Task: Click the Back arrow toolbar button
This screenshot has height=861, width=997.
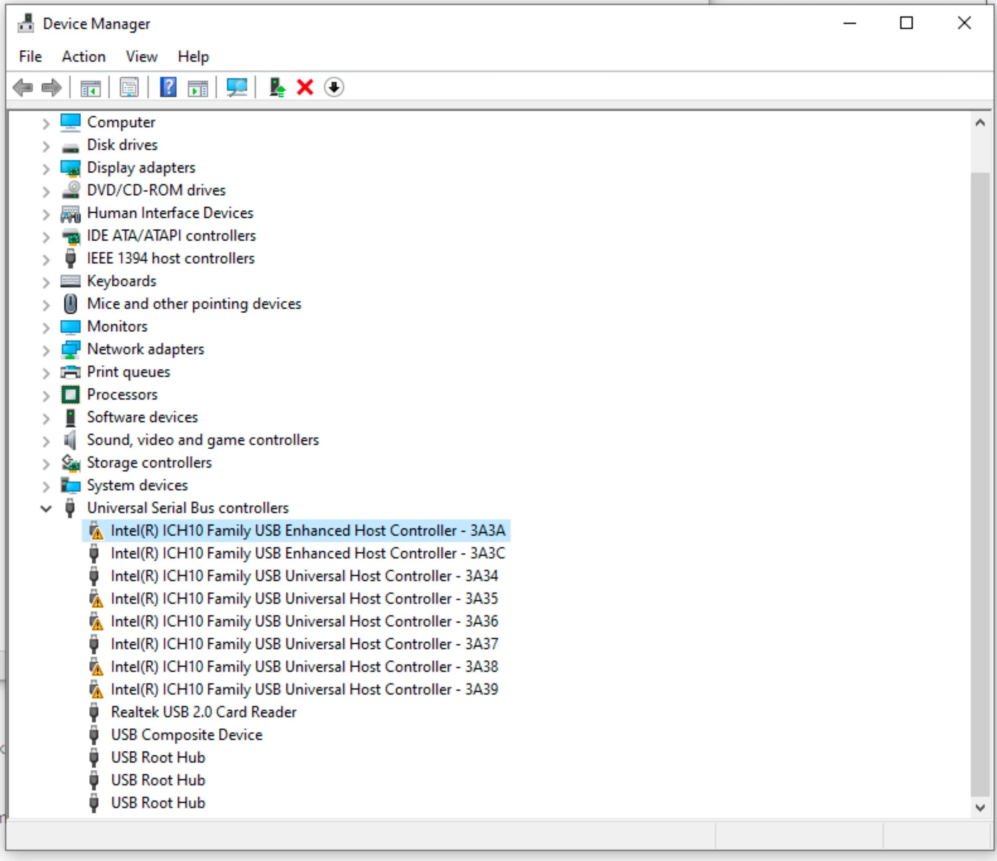Action: [23, 87]
